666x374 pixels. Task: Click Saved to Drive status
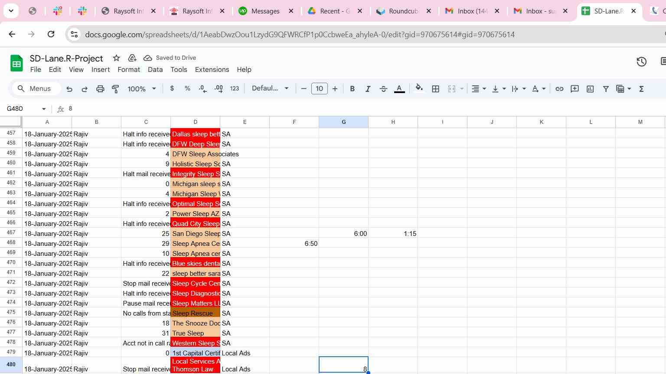tap(170, 58)
